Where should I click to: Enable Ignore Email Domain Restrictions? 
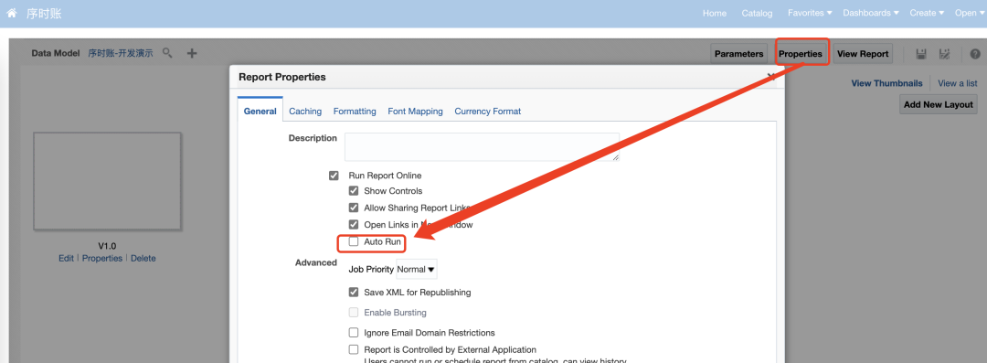coord(354,333)
